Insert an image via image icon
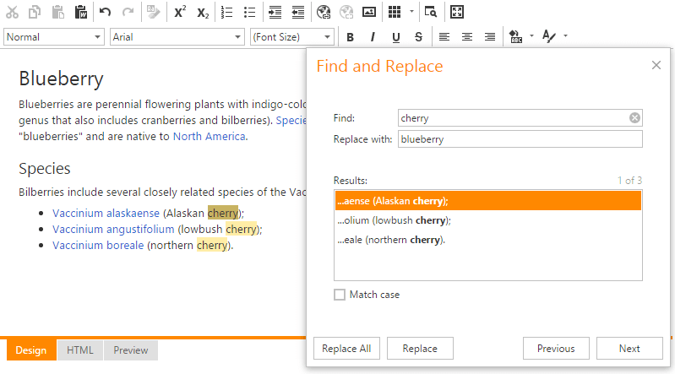Image resolution: width=675 pixels, height=374 pixels. coord(369,12)
